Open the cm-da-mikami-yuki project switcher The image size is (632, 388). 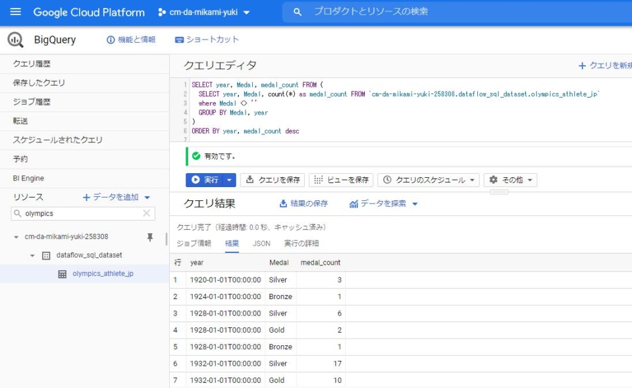[x=207, y=11]
